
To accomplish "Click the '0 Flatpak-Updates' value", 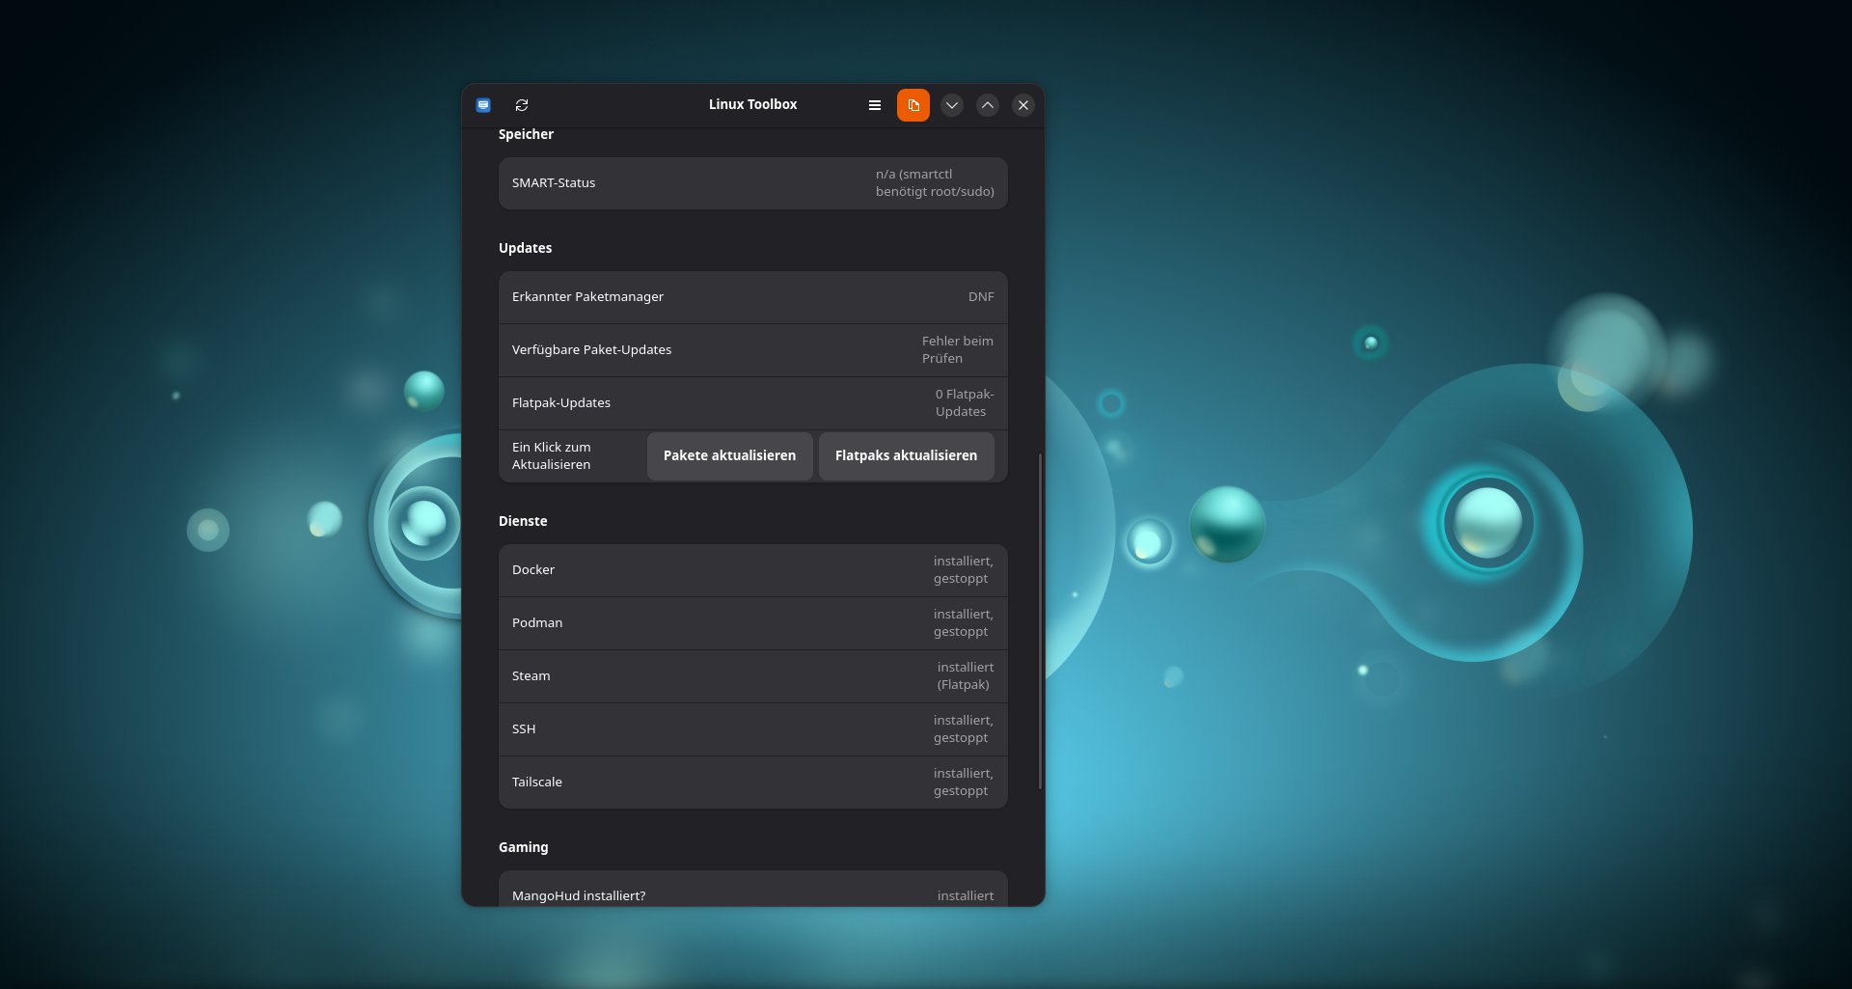I will pyautogui.click(x=965, y=403).
